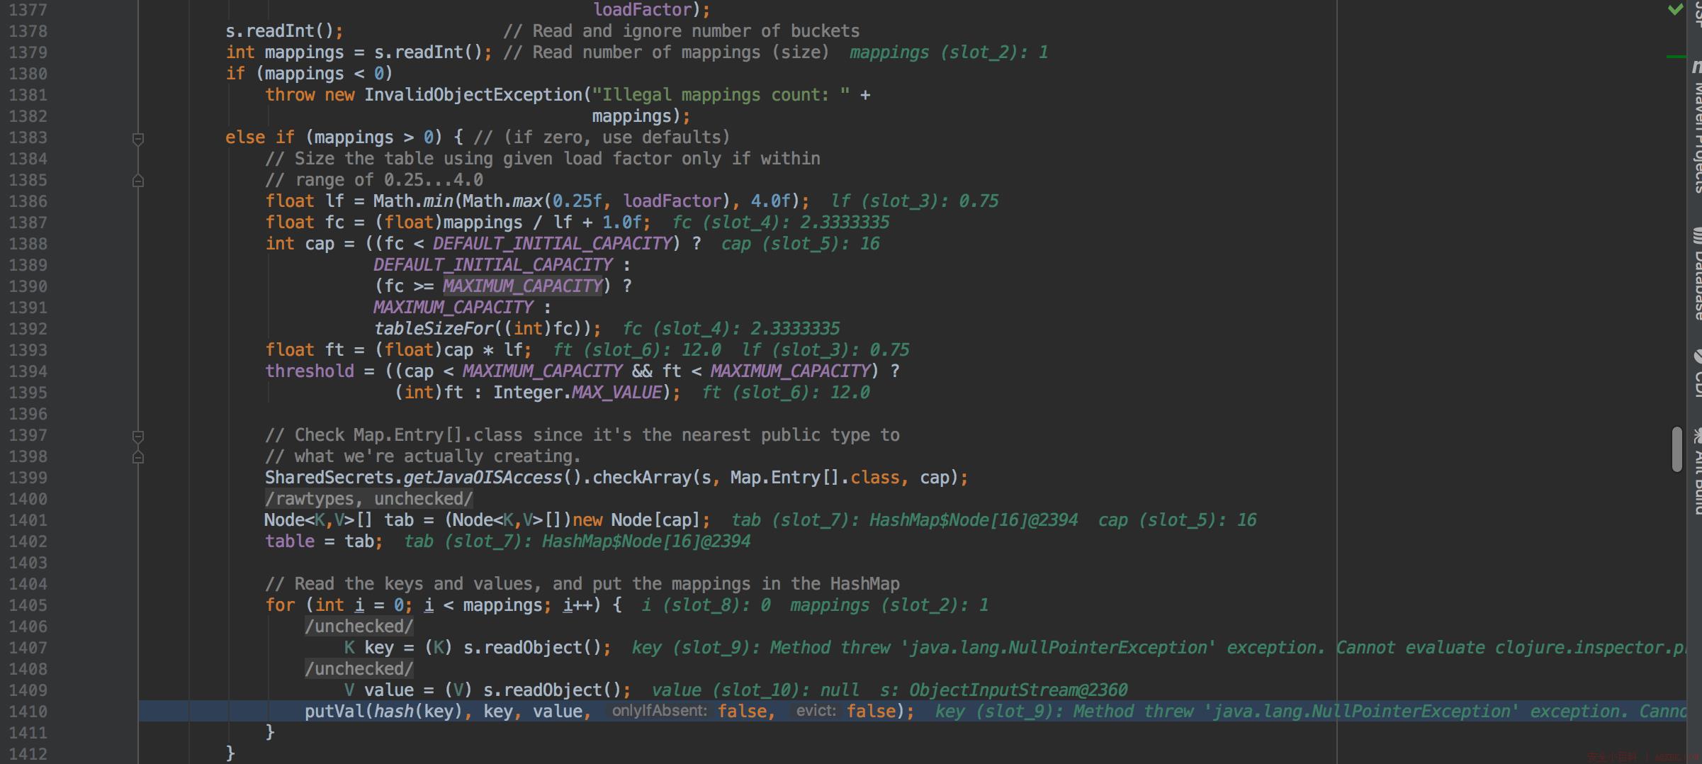1702x764 pixels.
Task: Click 'new Node[cap]' on line 1401
Action: (x=636, y=520)
